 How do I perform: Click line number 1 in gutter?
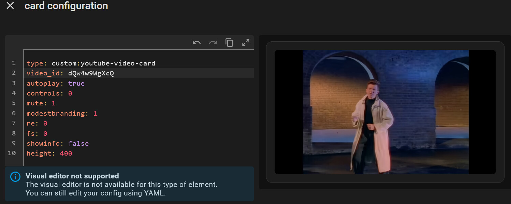(14, 63)
